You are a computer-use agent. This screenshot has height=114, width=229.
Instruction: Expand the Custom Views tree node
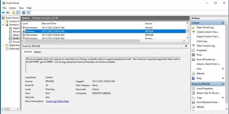(x=3, y=21)
